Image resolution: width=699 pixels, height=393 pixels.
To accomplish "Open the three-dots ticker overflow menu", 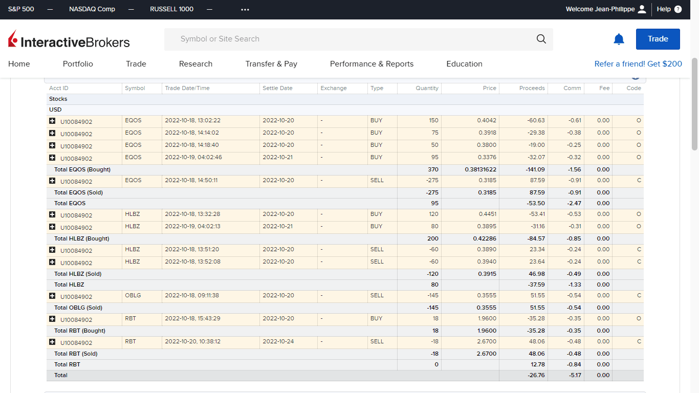I will coord(245,9).
